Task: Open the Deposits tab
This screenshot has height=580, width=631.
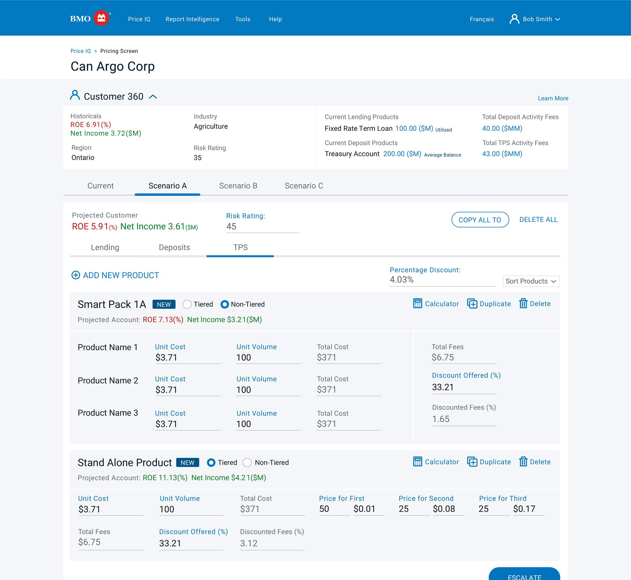Action: point(174,247)
